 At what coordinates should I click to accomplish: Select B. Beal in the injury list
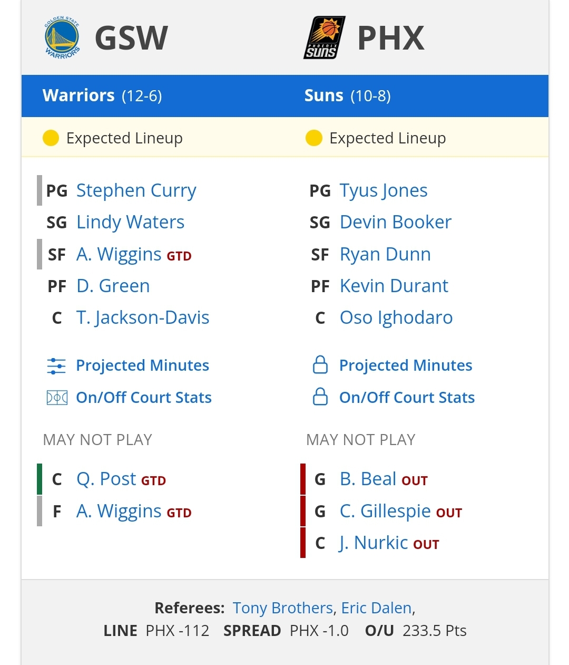[368, 479]
